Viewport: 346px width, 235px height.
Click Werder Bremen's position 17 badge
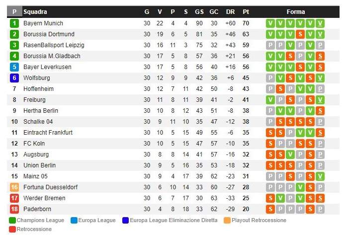tap(14, 198)
